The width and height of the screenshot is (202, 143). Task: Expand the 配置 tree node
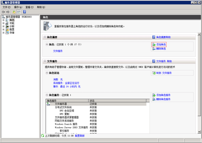pos(3,30)
